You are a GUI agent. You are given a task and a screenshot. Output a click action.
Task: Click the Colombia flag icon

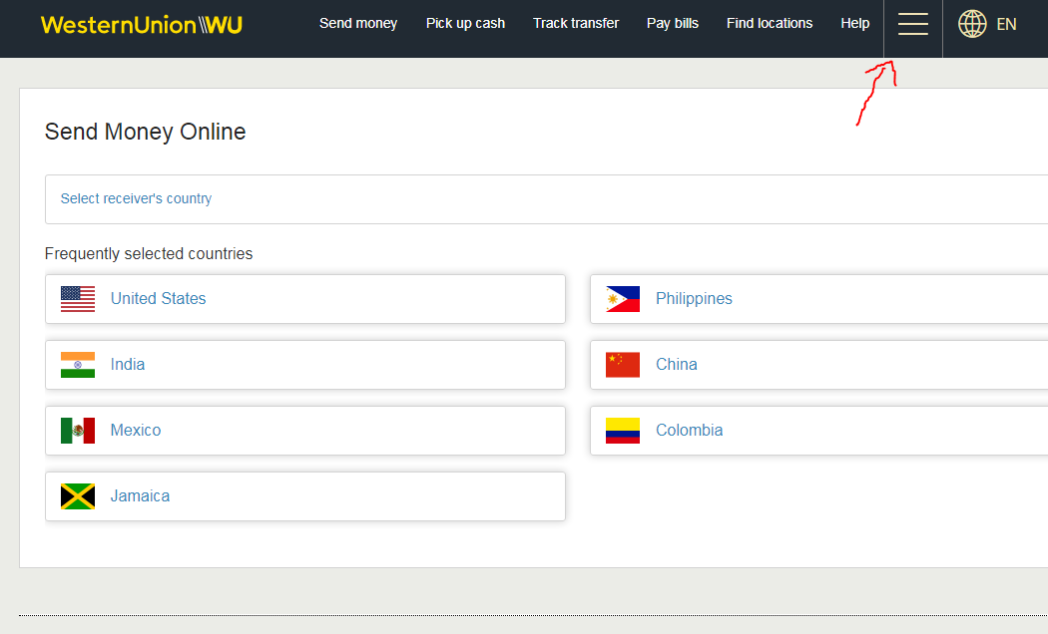pyautogui.click(x=622, y=431)
